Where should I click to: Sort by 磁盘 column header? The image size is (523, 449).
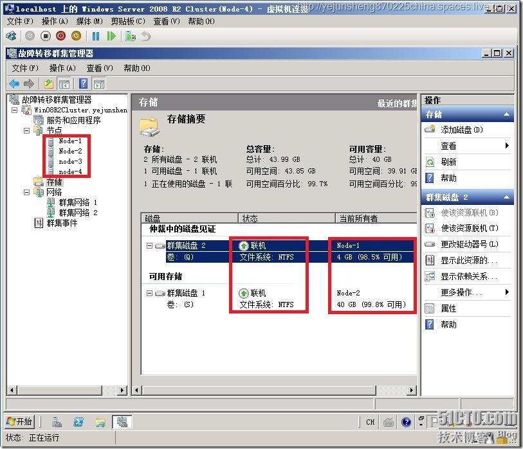click(190, 218)
